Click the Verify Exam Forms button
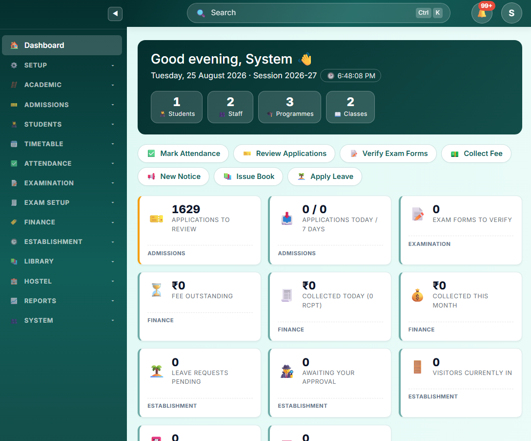This screenshot has width=531, height=441. coord(388,154)
